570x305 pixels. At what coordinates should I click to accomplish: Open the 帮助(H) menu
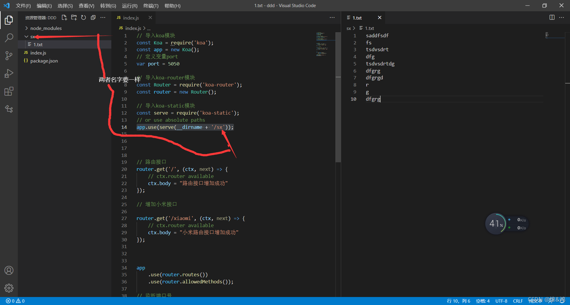(172, 6)
